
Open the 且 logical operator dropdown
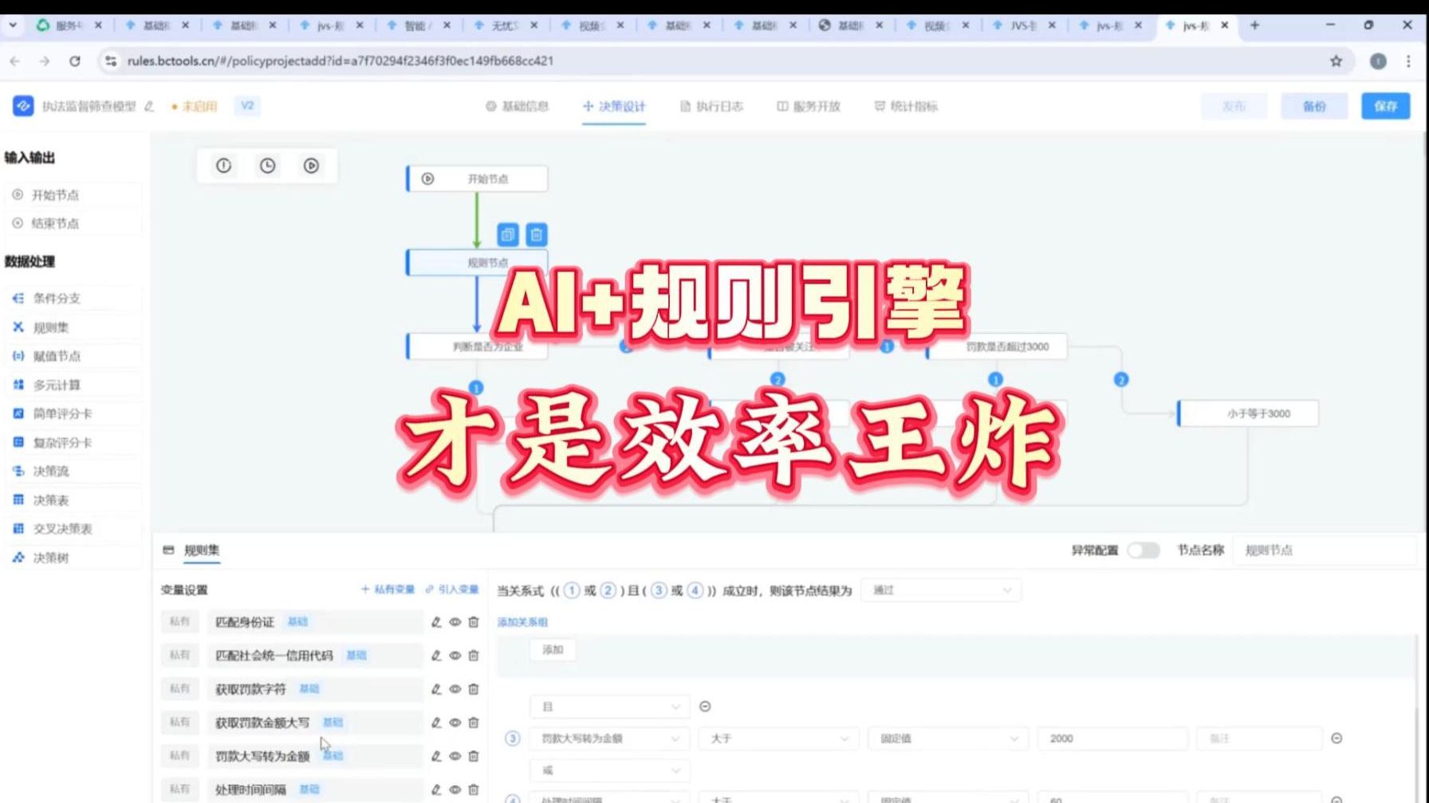click(x=609, y=707)
